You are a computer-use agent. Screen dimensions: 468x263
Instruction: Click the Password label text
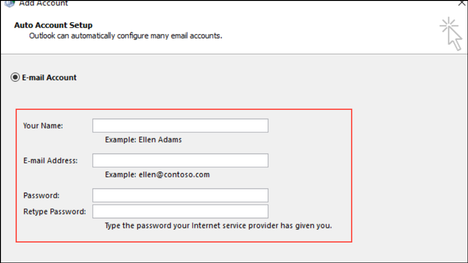(x=41, y=196)
